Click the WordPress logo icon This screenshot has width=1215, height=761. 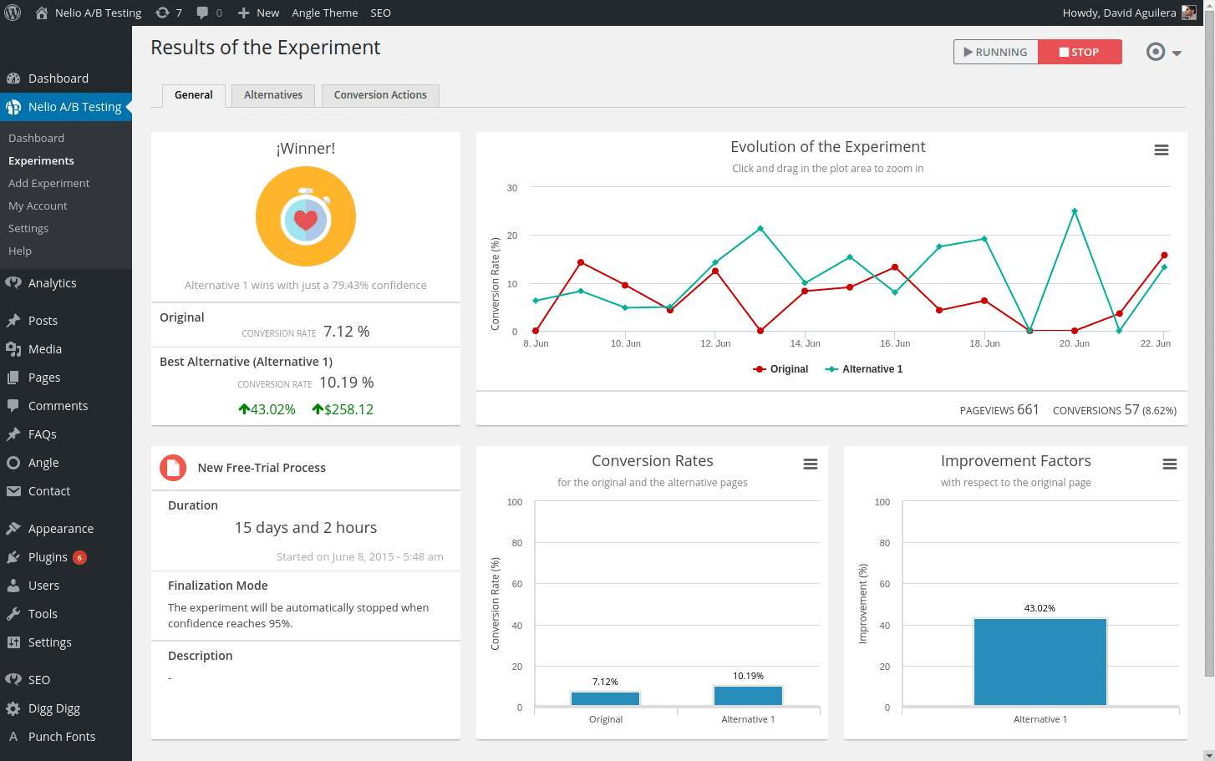[x=13, y=13]
